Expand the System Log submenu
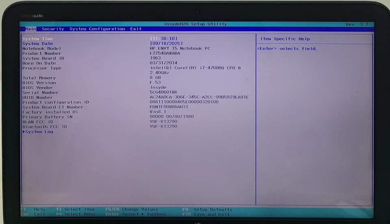The width and height of the screenshot is (390, 224). [38, 132]
